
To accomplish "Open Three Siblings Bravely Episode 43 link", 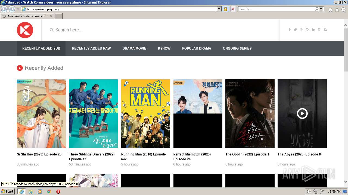I will tap(92, 157).
